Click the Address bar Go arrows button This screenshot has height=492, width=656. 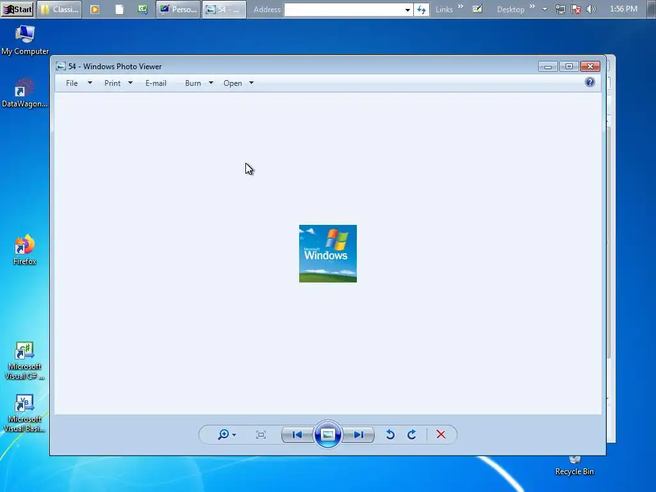422,10
